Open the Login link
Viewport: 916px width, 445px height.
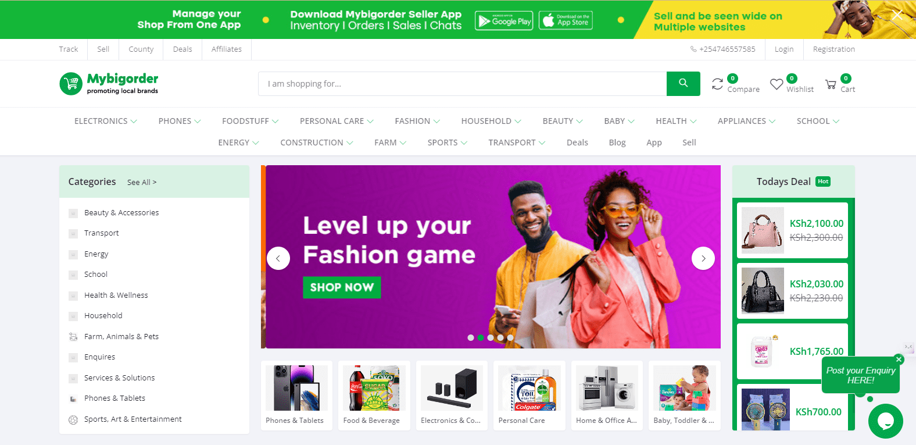pyautogui.click(x=784, y=49)
